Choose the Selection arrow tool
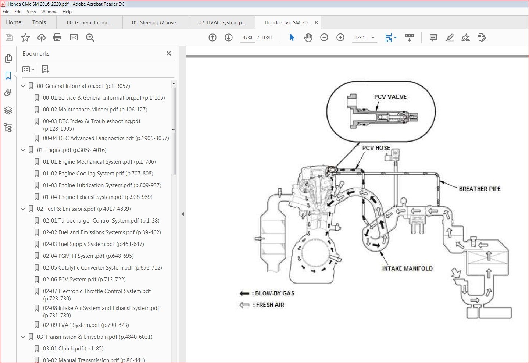 (x=292, y=38)
